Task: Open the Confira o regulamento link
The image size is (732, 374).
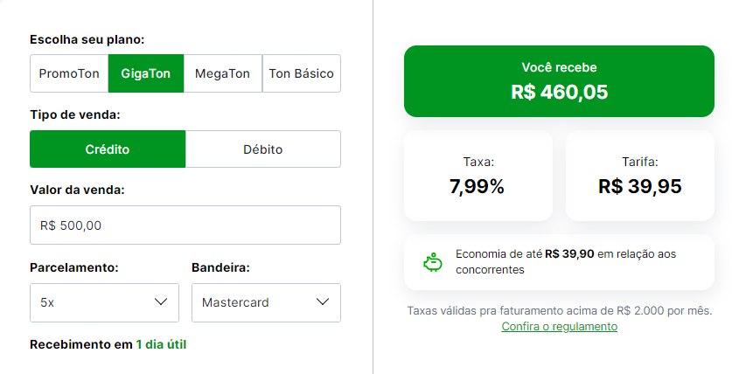Action: click(559, 326)
